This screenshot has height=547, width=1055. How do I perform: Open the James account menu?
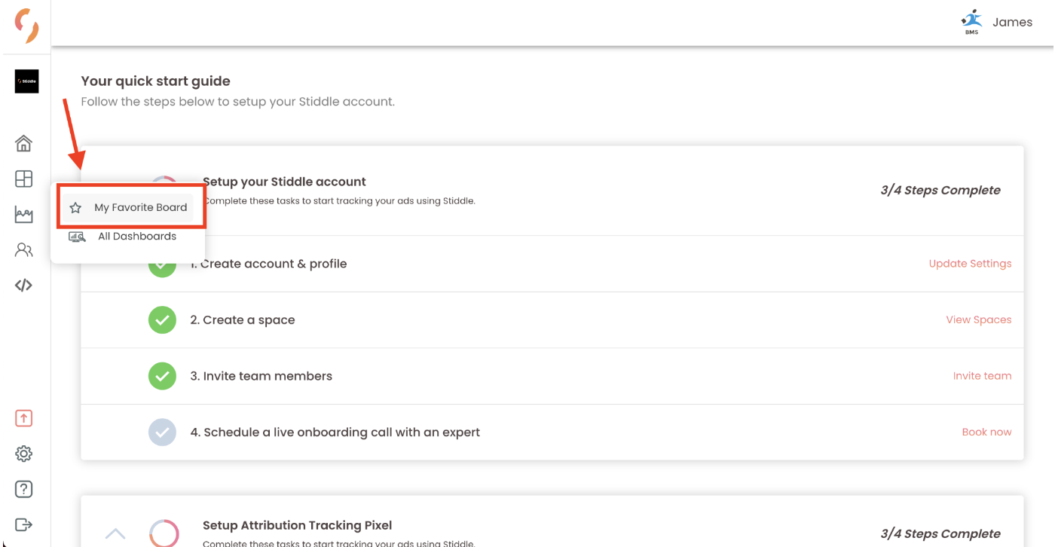tap(1012, 23)
